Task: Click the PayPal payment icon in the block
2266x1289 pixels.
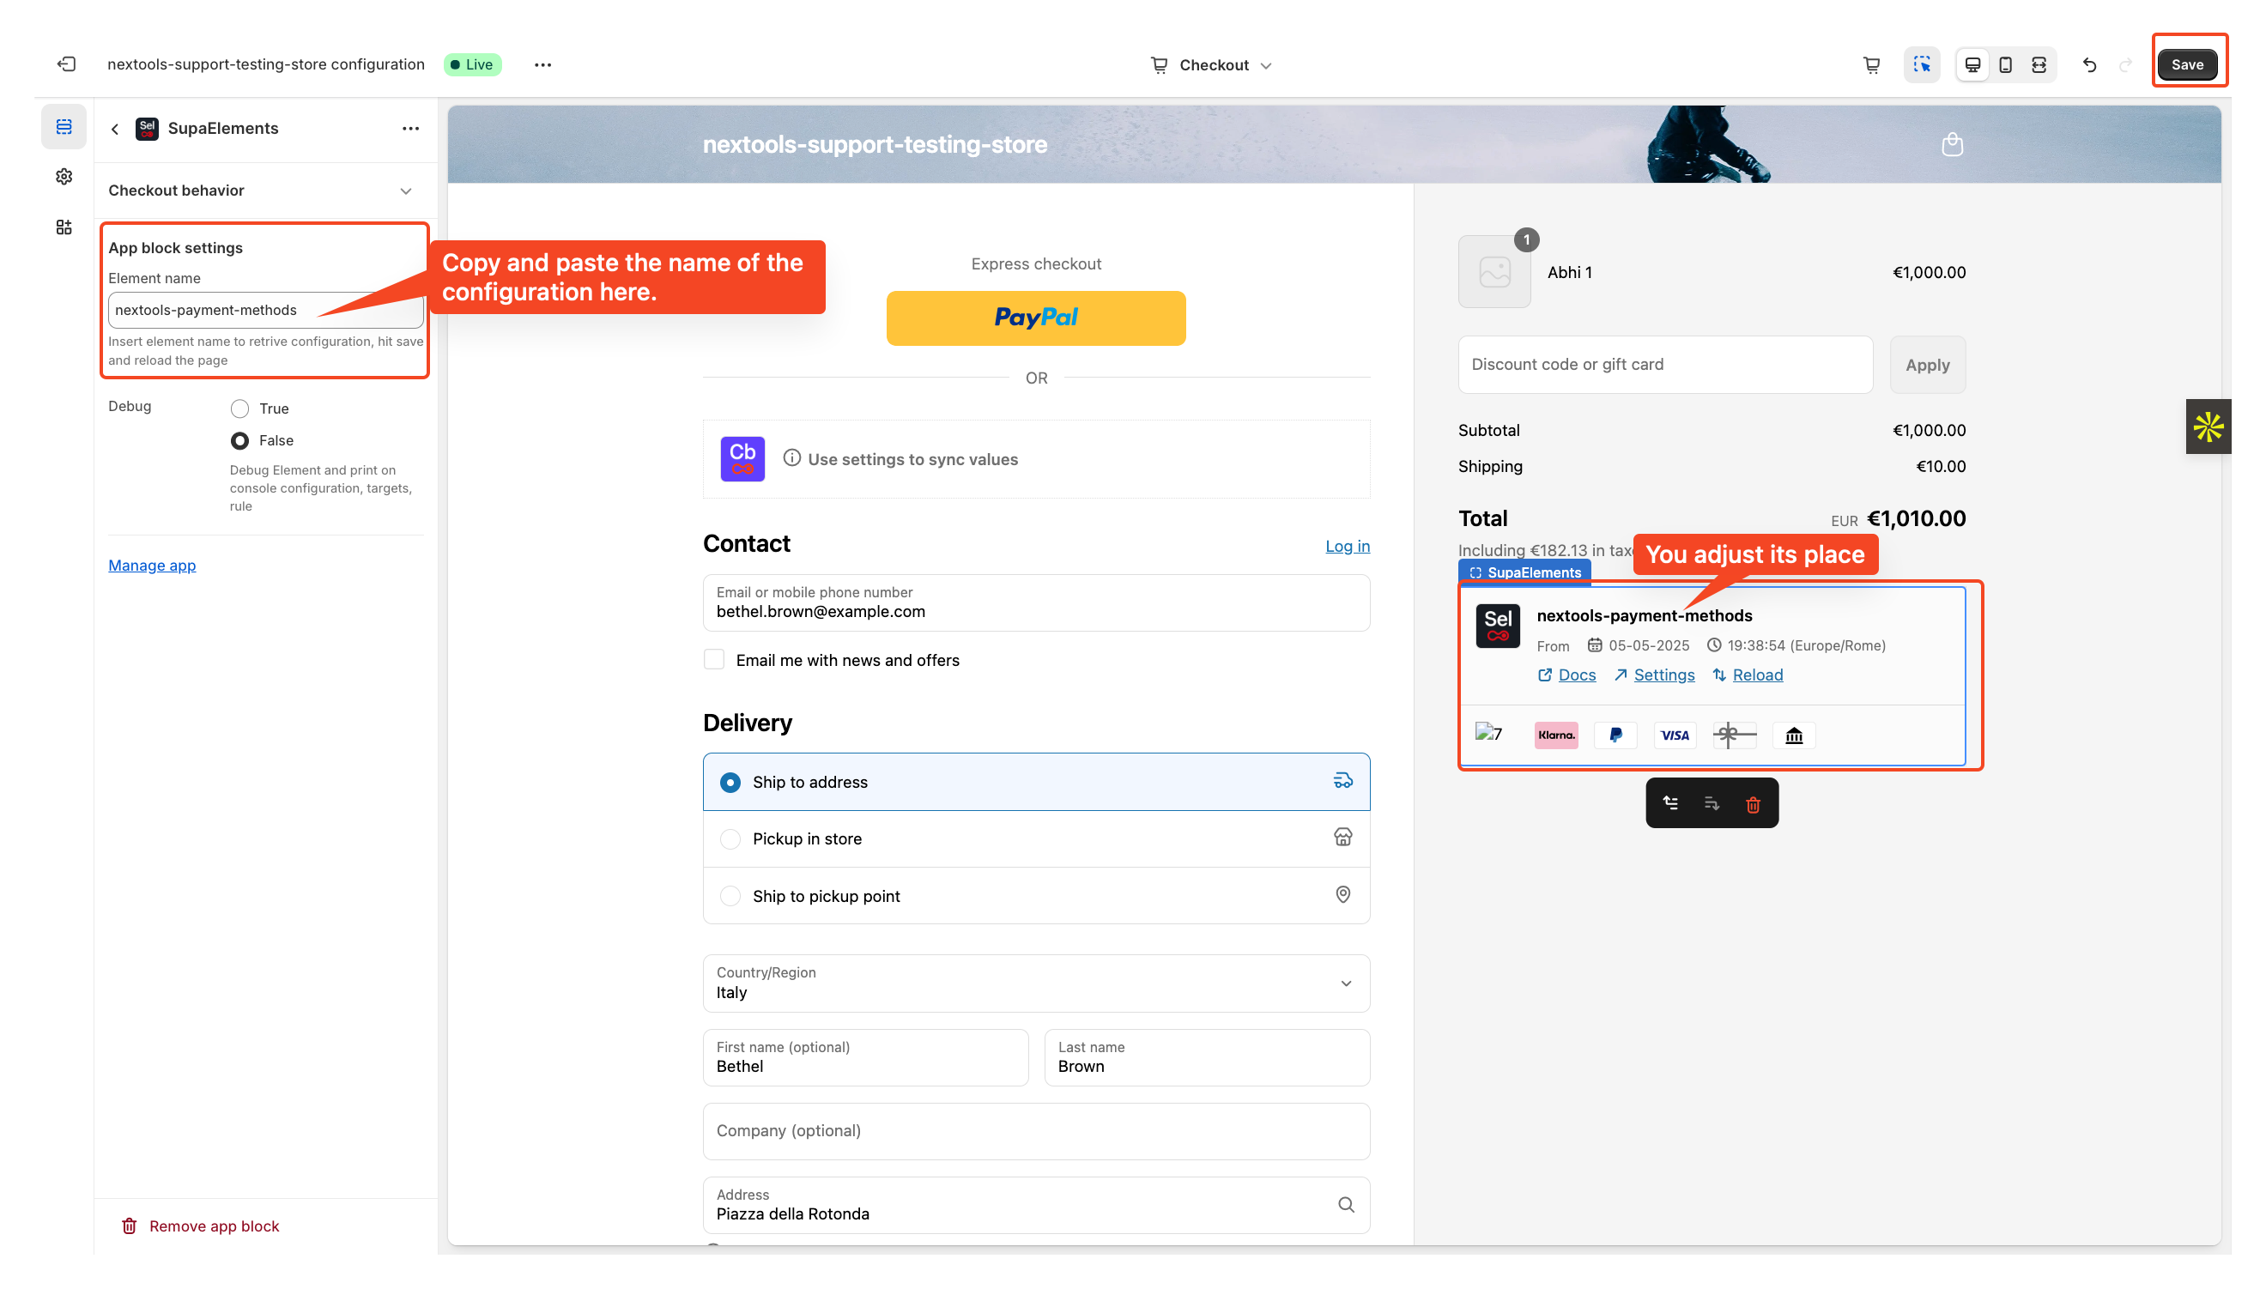Action: [1615, 735]
